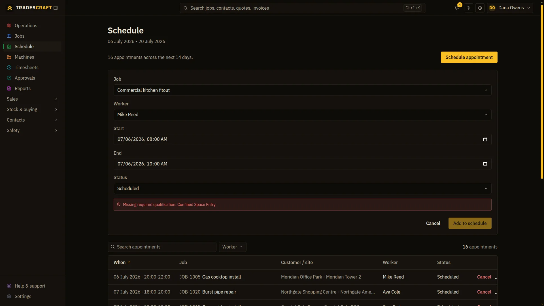The width and height of the screenshot is (544, 306).
Task: Open End date calendar picker icon
Action: point(485,164)
